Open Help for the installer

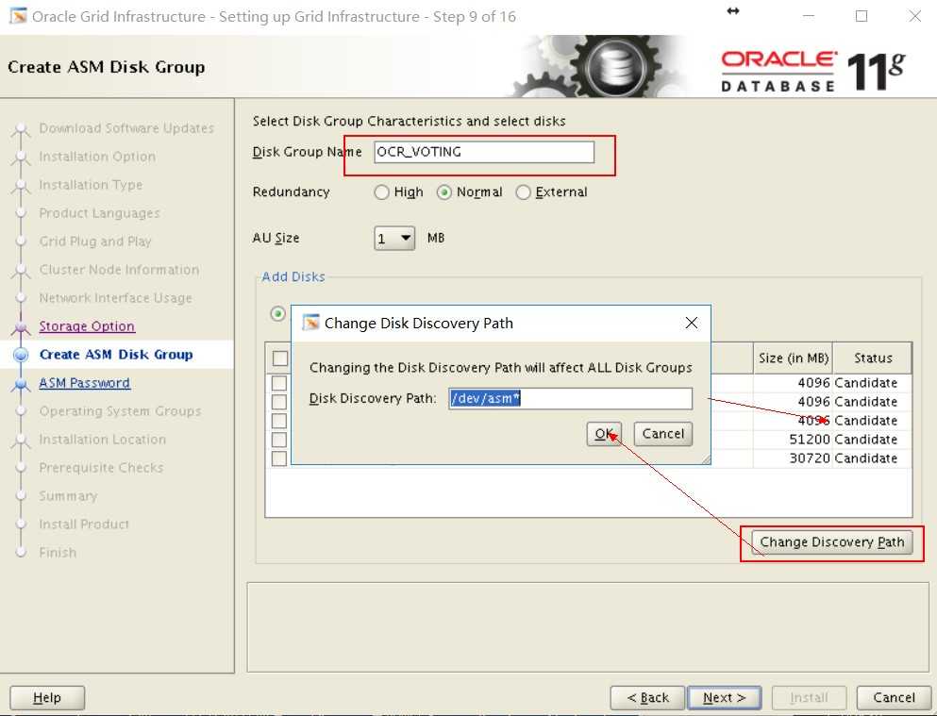[x=47, y=697]
